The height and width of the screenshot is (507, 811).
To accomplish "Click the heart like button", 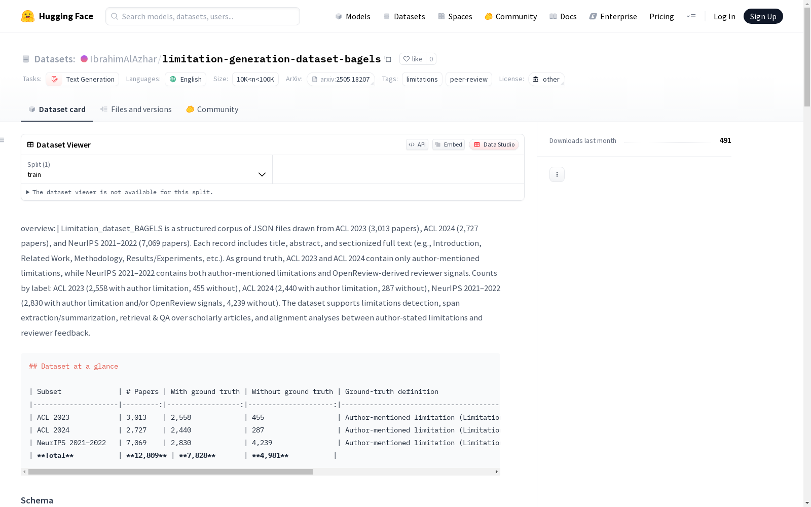I will click(413, 59).
